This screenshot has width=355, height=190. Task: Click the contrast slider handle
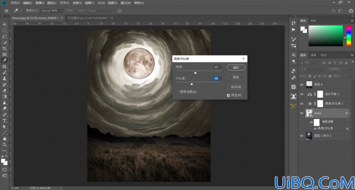point(192,84)
